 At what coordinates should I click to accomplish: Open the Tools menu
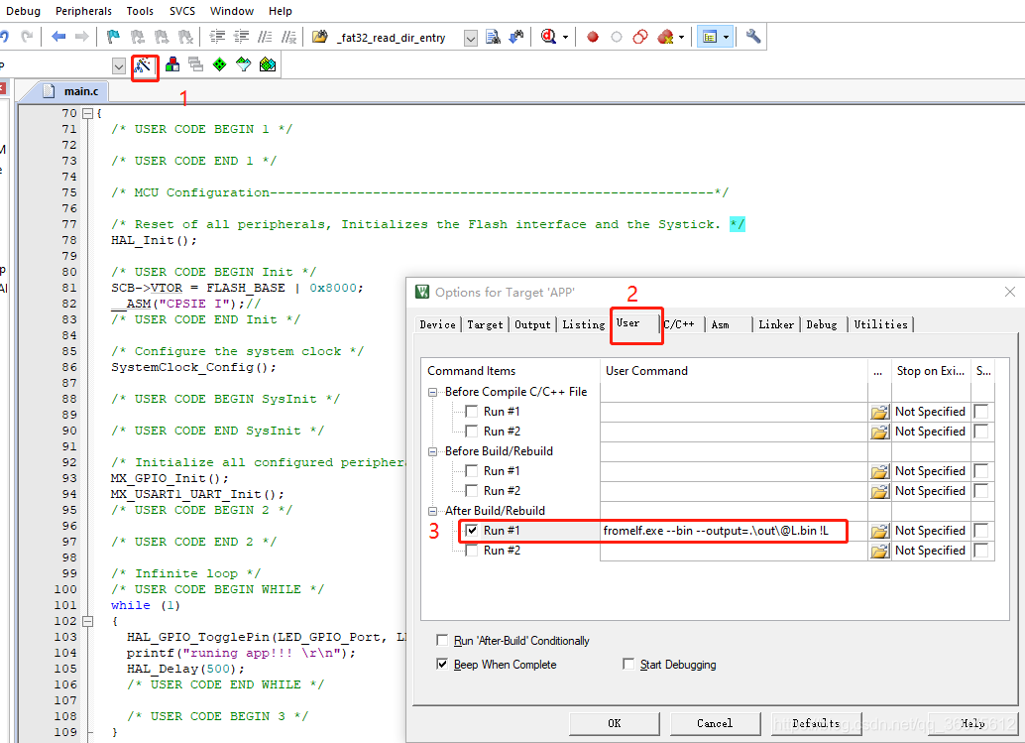coord(140,11)
